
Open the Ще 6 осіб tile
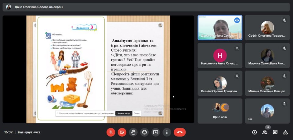pos(220,111)
